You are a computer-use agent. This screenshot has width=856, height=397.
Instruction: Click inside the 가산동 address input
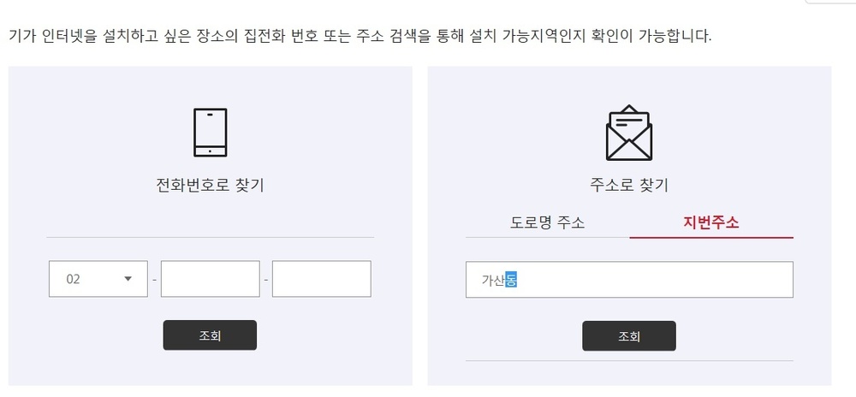pos(629,280)
